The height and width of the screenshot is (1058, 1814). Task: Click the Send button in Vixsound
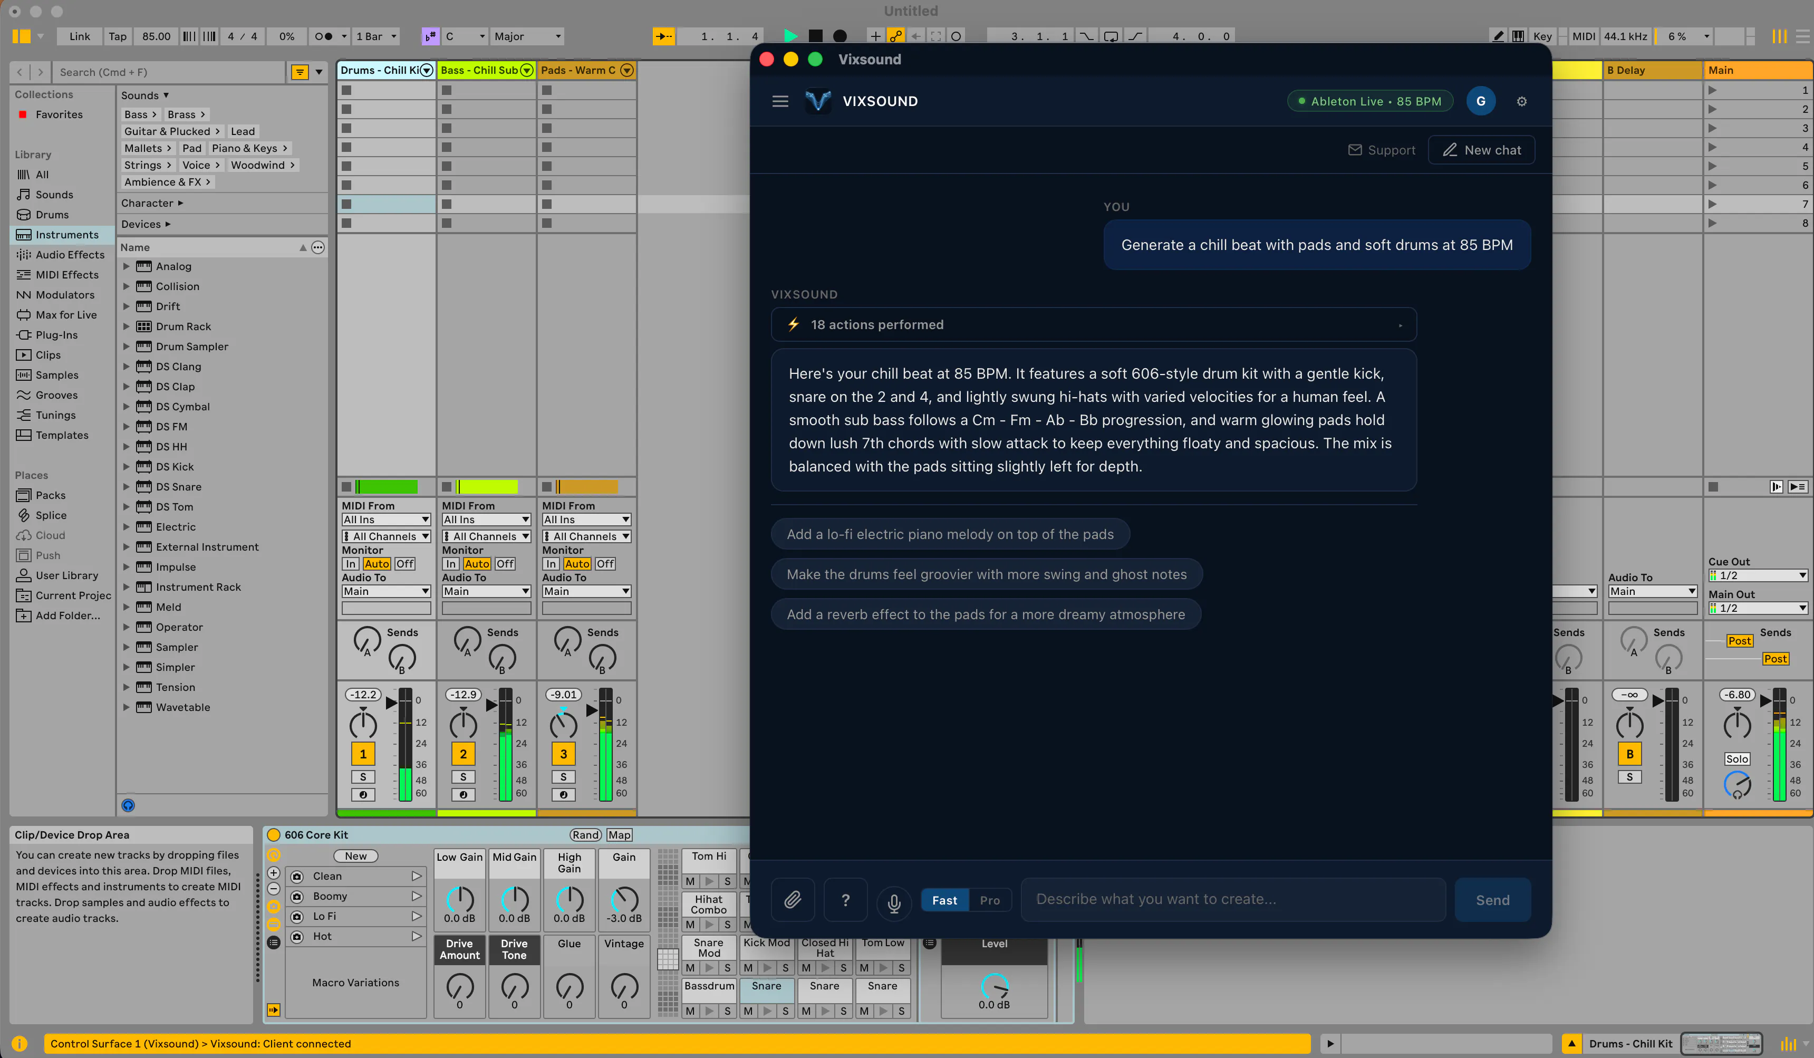coord(1492,900)
